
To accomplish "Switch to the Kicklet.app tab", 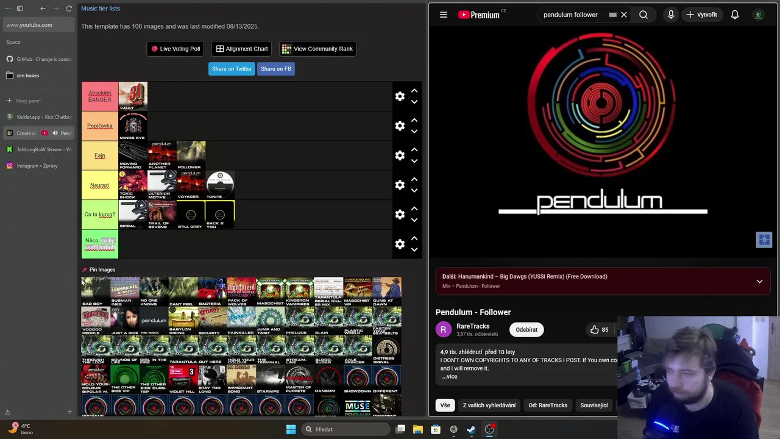I will pyautogui.click(x=38, y=116).
